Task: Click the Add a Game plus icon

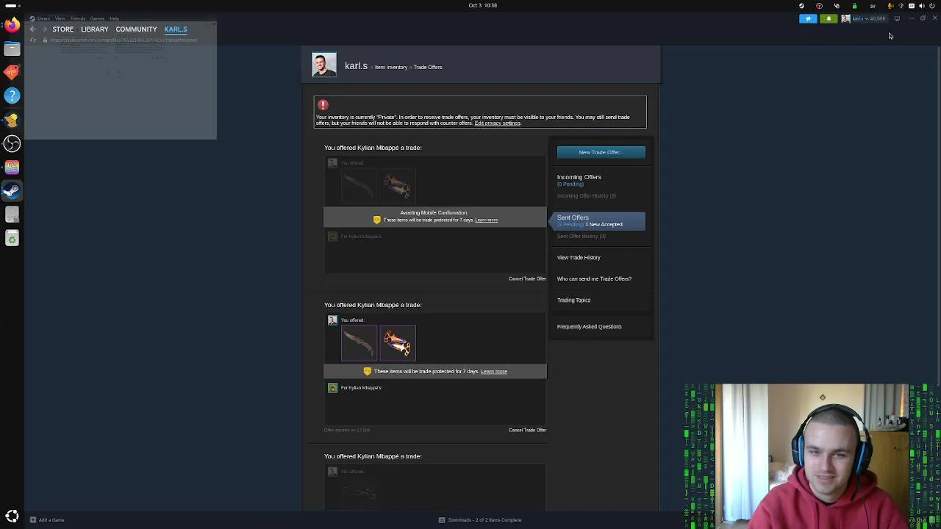Action: [32, 519]
